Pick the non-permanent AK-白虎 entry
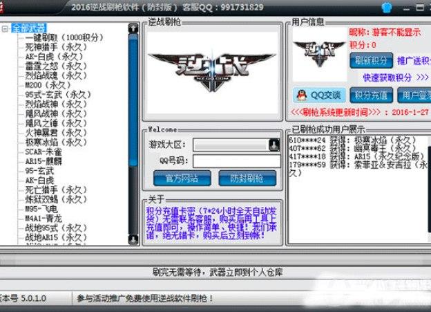 click(x=39, y=181)
